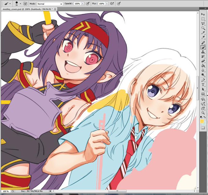Click the pale green background color swatch

[204, 124]
